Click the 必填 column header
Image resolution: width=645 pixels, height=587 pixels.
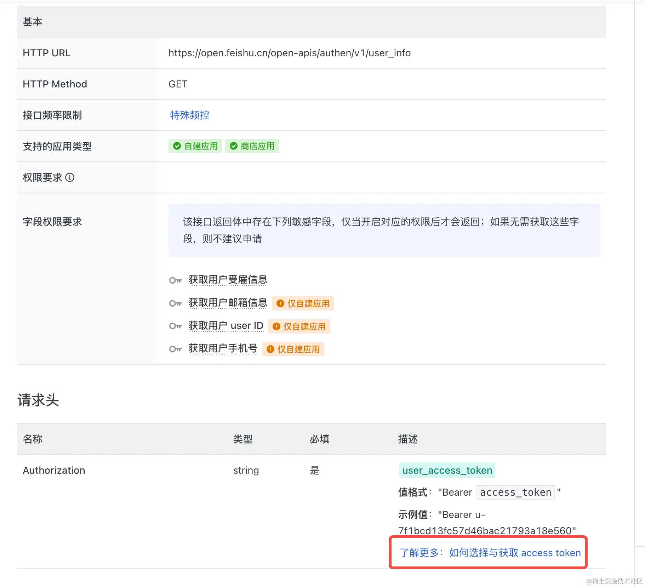(320, 439)
